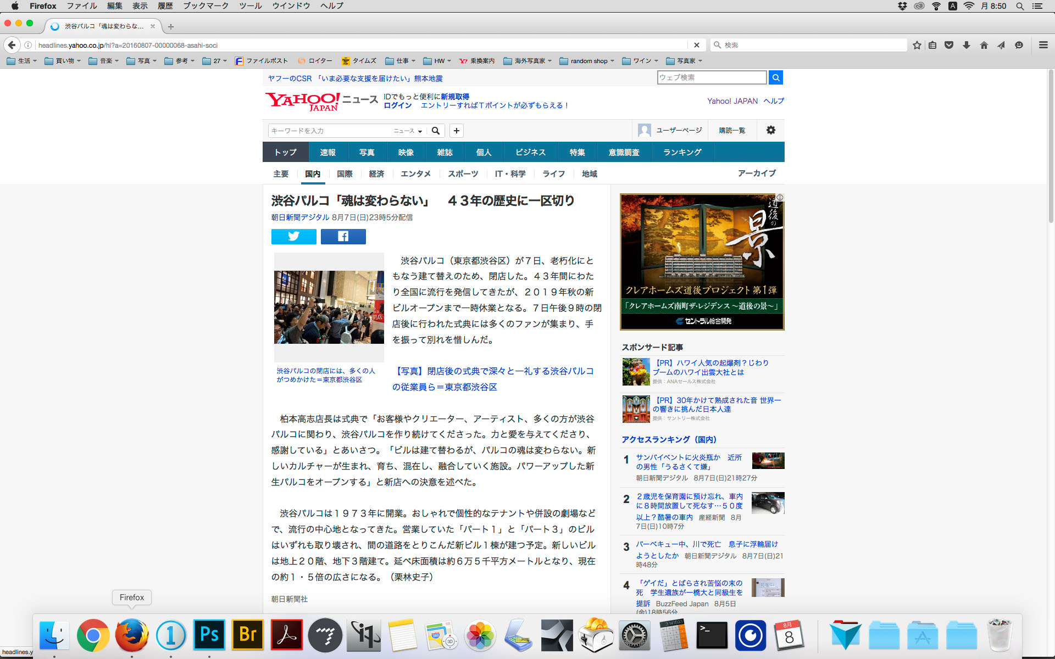Open the アーカイブ link

[x=756, y=173]
